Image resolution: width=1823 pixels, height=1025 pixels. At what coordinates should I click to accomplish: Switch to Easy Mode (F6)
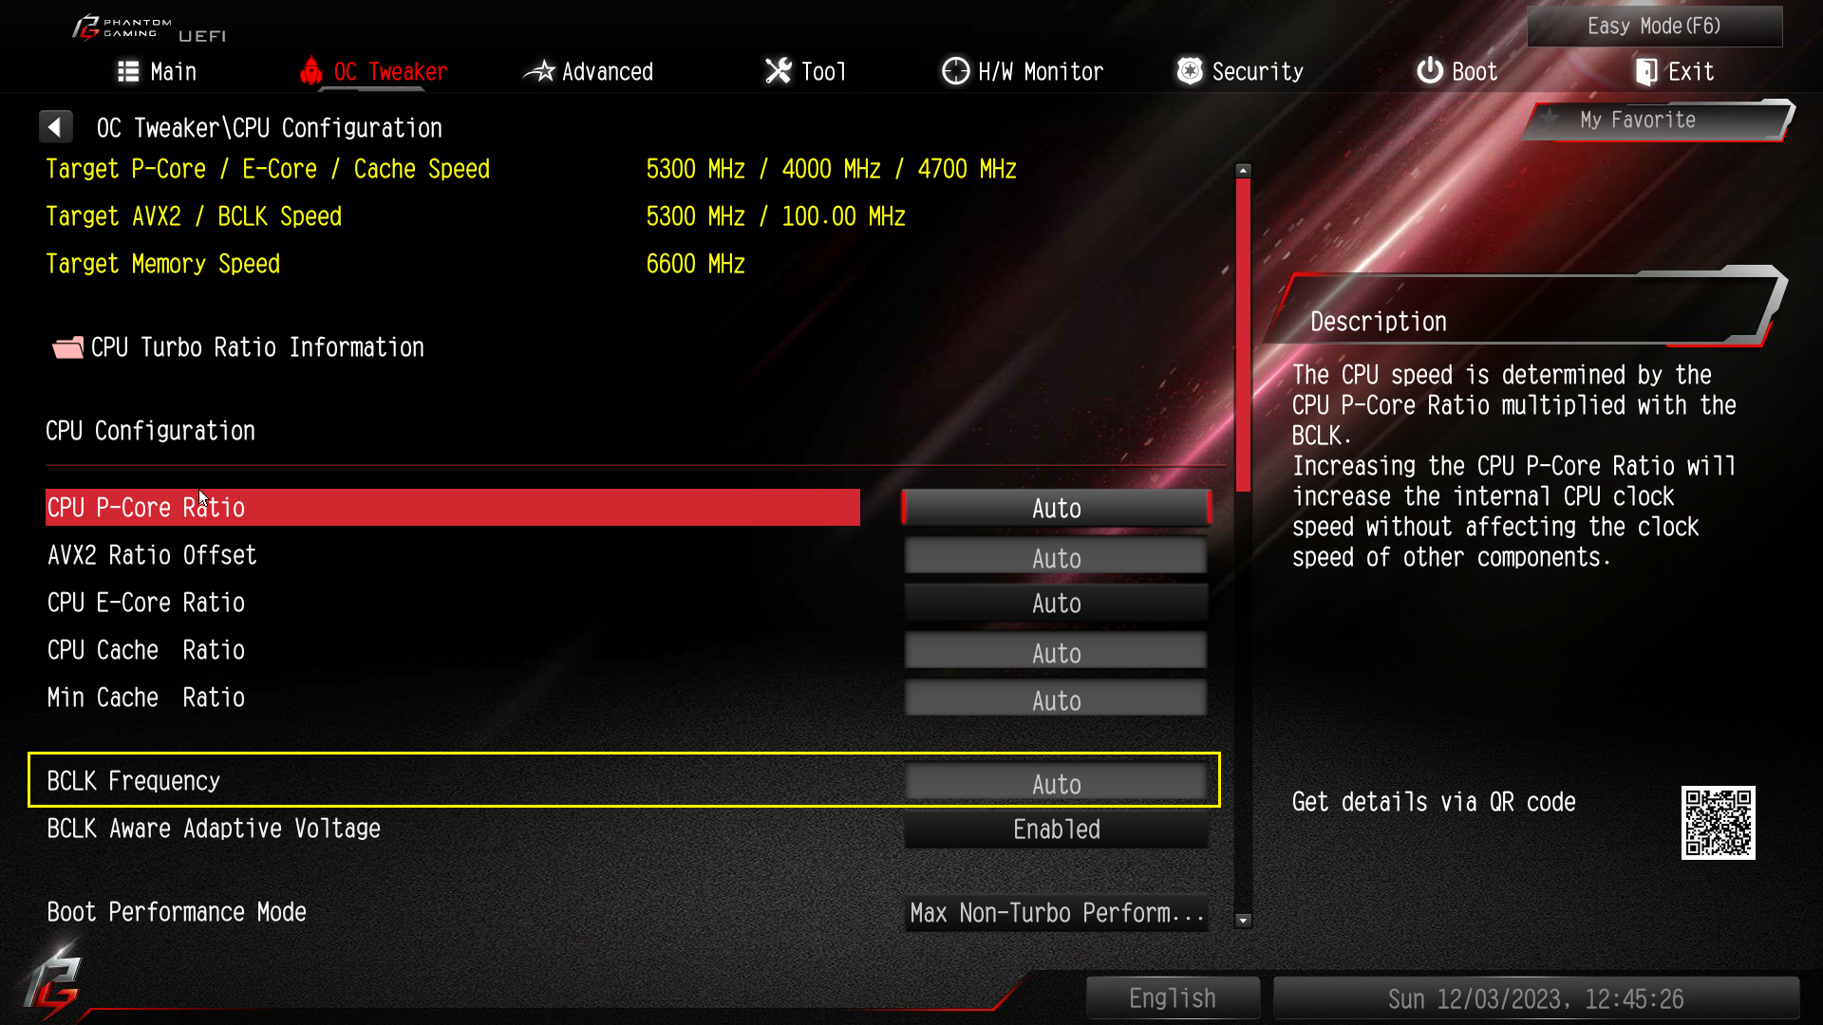1654,26
